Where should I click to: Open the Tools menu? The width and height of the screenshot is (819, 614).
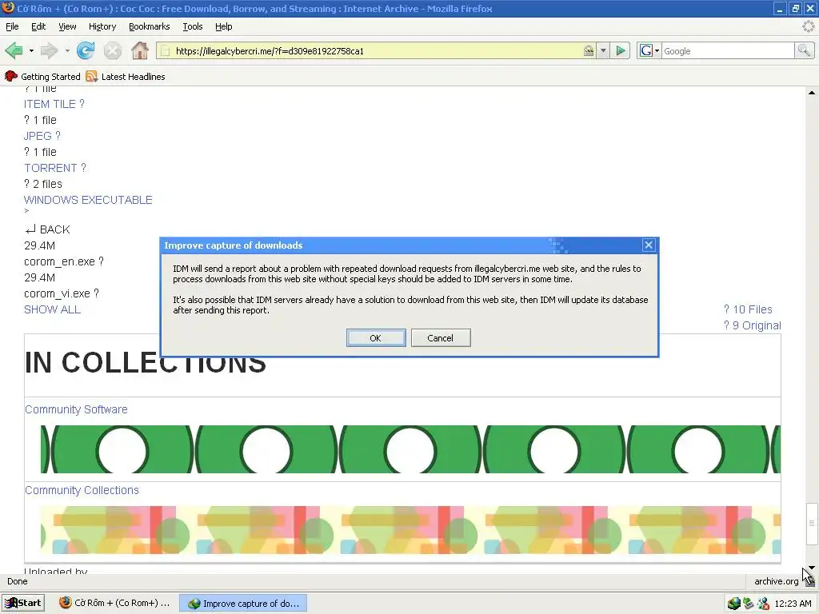[193, 26]
